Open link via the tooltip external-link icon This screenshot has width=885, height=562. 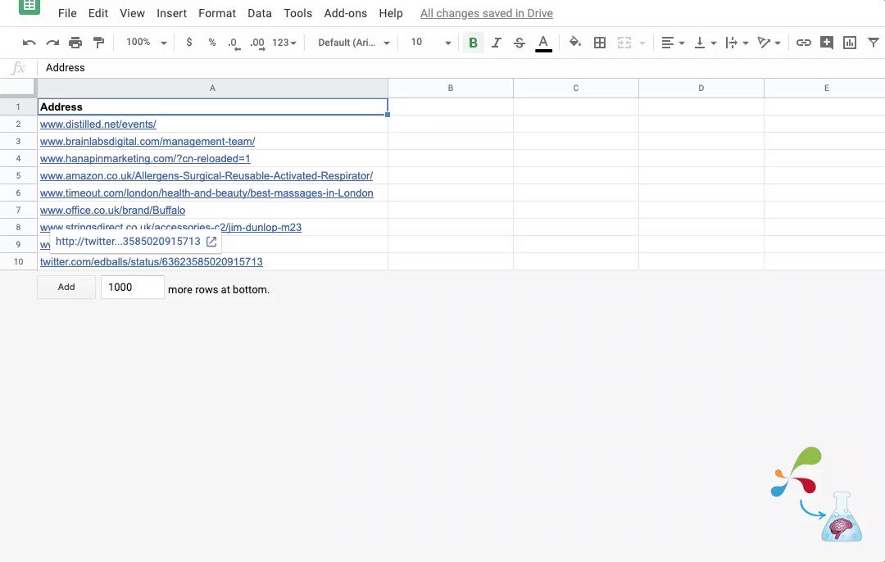[x=211, y=242]
